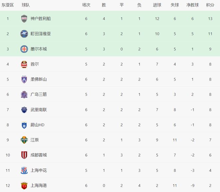Click the 进球 goals scored column header
Image resolution: width=220 pixels, height=192 pixels.
157,5
